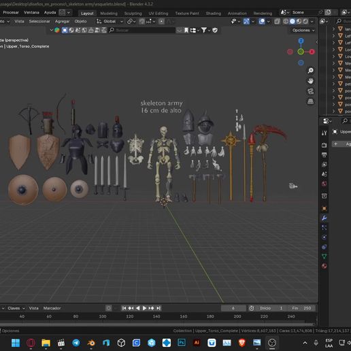The image size is (351, 351).
Task: Open the Collection properties tab
Action: [324, 196]
